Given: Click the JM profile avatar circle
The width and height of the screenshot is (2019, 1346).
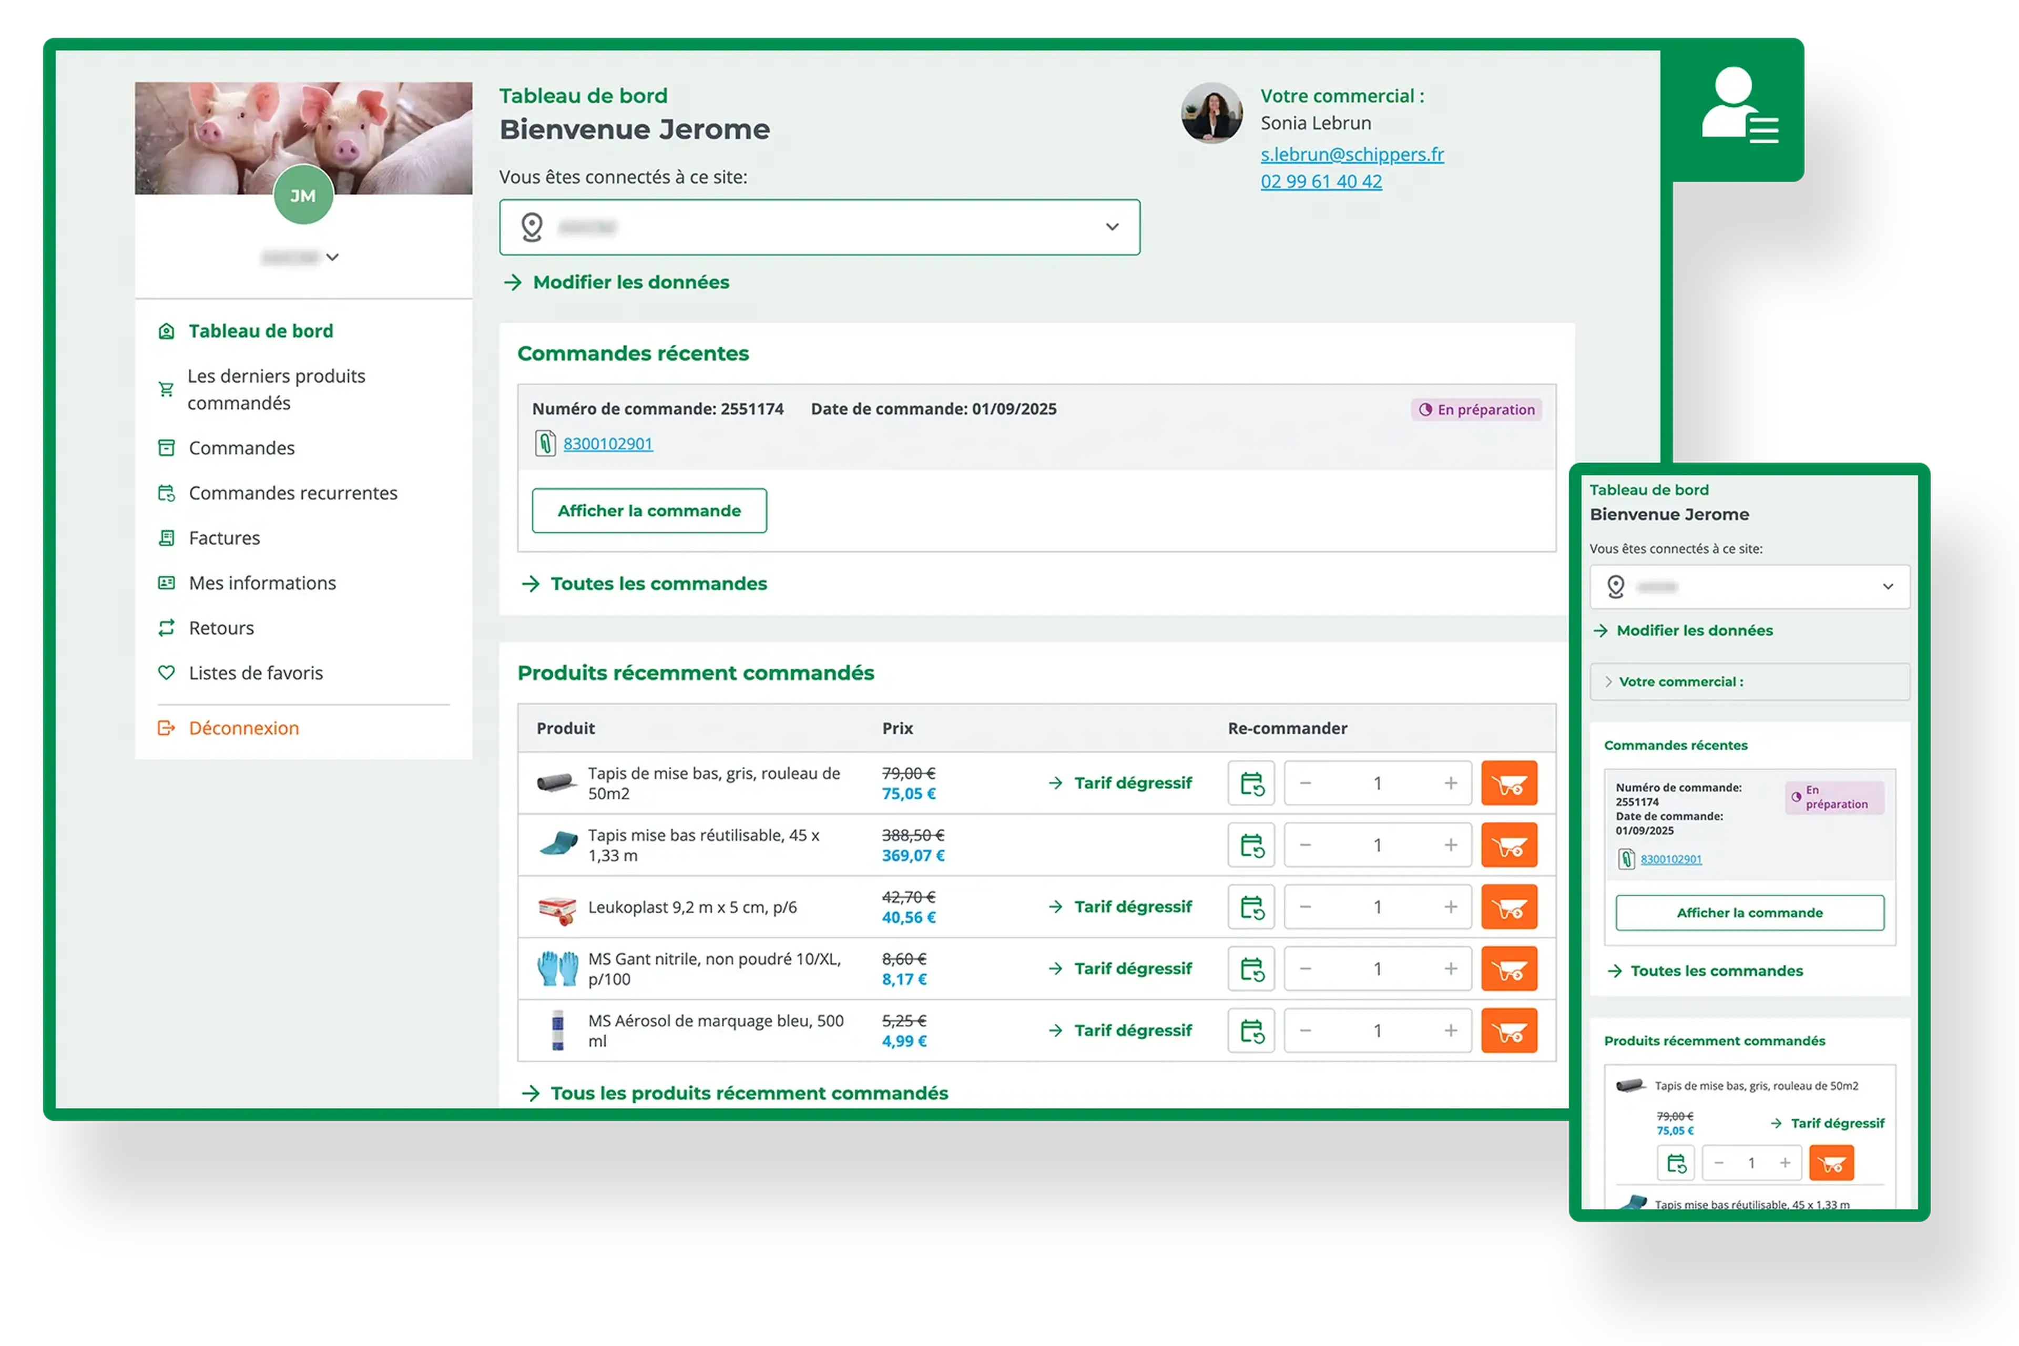Looking at the screenshot, I should click(x=303, y=195).
